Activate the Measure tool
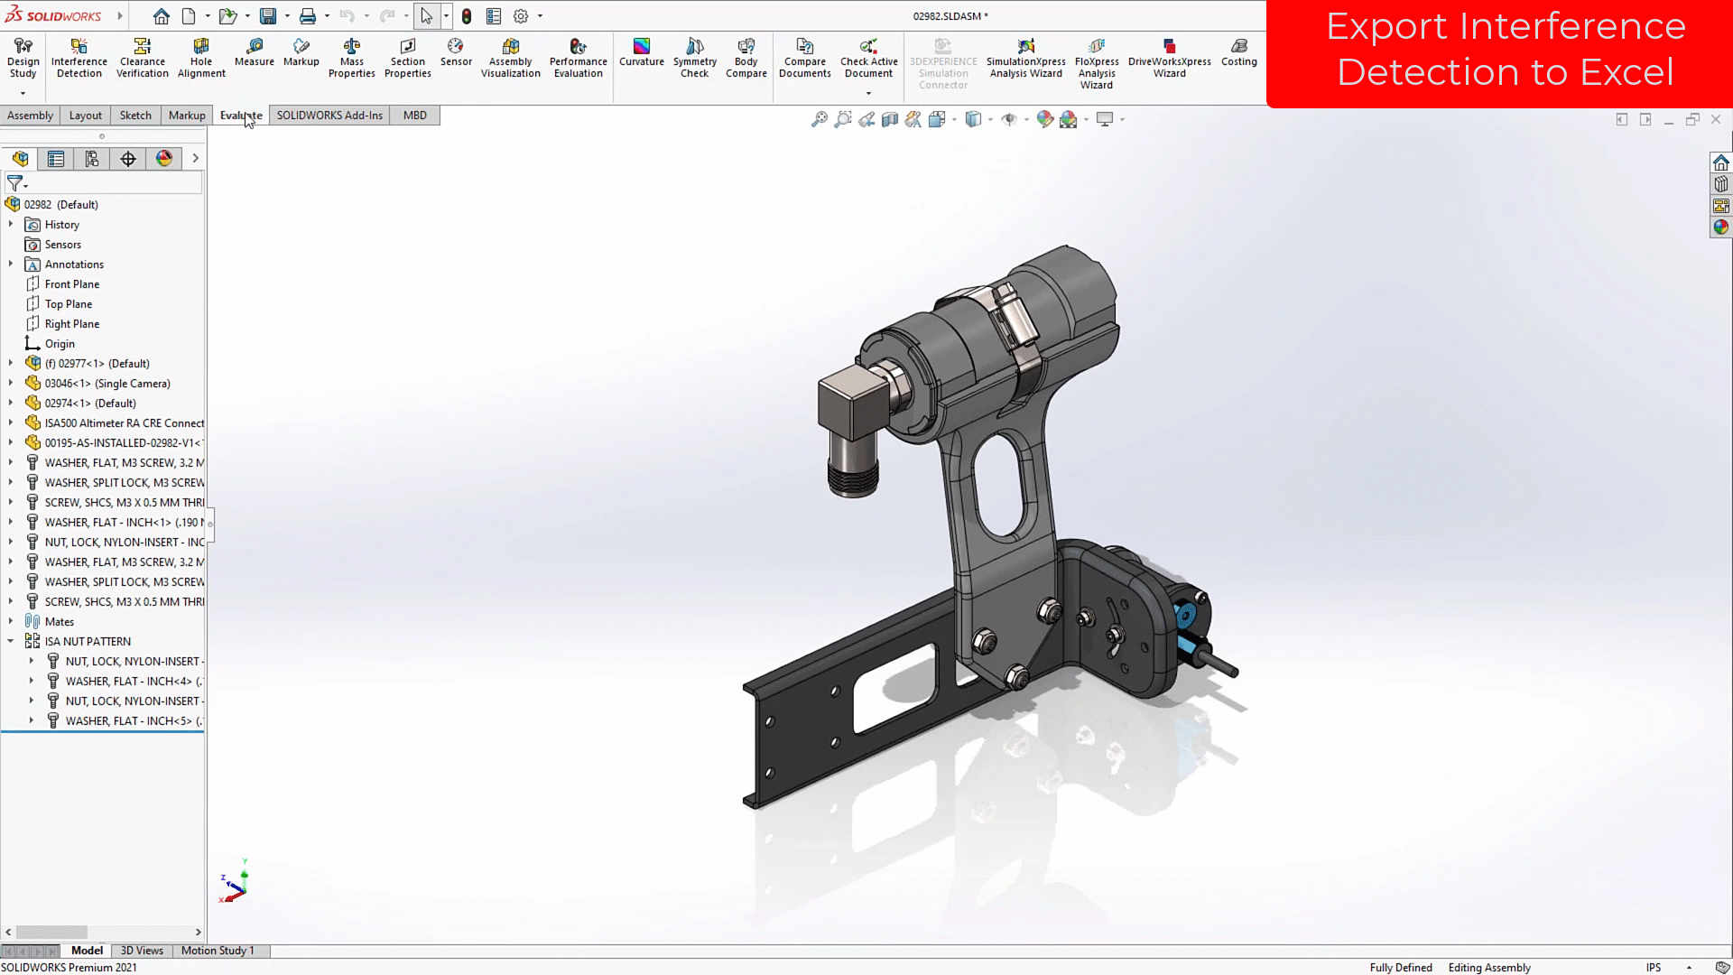The height and width of the screenshot is (975, 1733). 255,52
